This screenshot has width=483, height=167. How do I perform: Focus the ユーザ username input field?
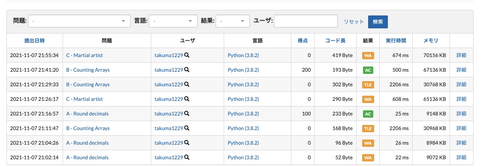tap(306, 21)
